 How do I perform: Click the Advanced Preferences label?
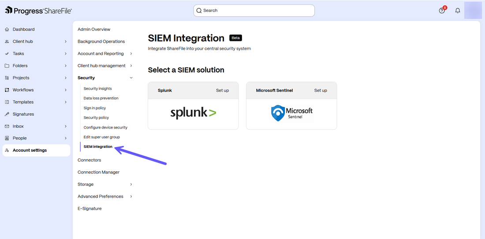100,196
